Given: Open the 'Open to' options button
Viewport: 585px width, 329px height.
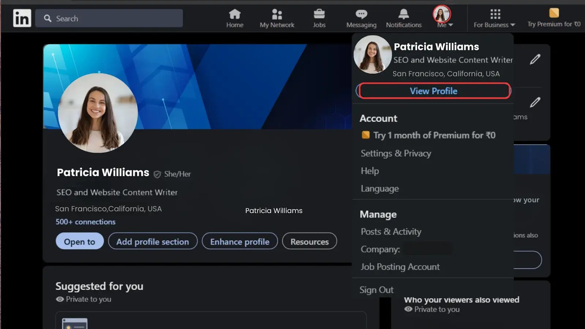Looking at the screenshot, I should tap(80, 242).
